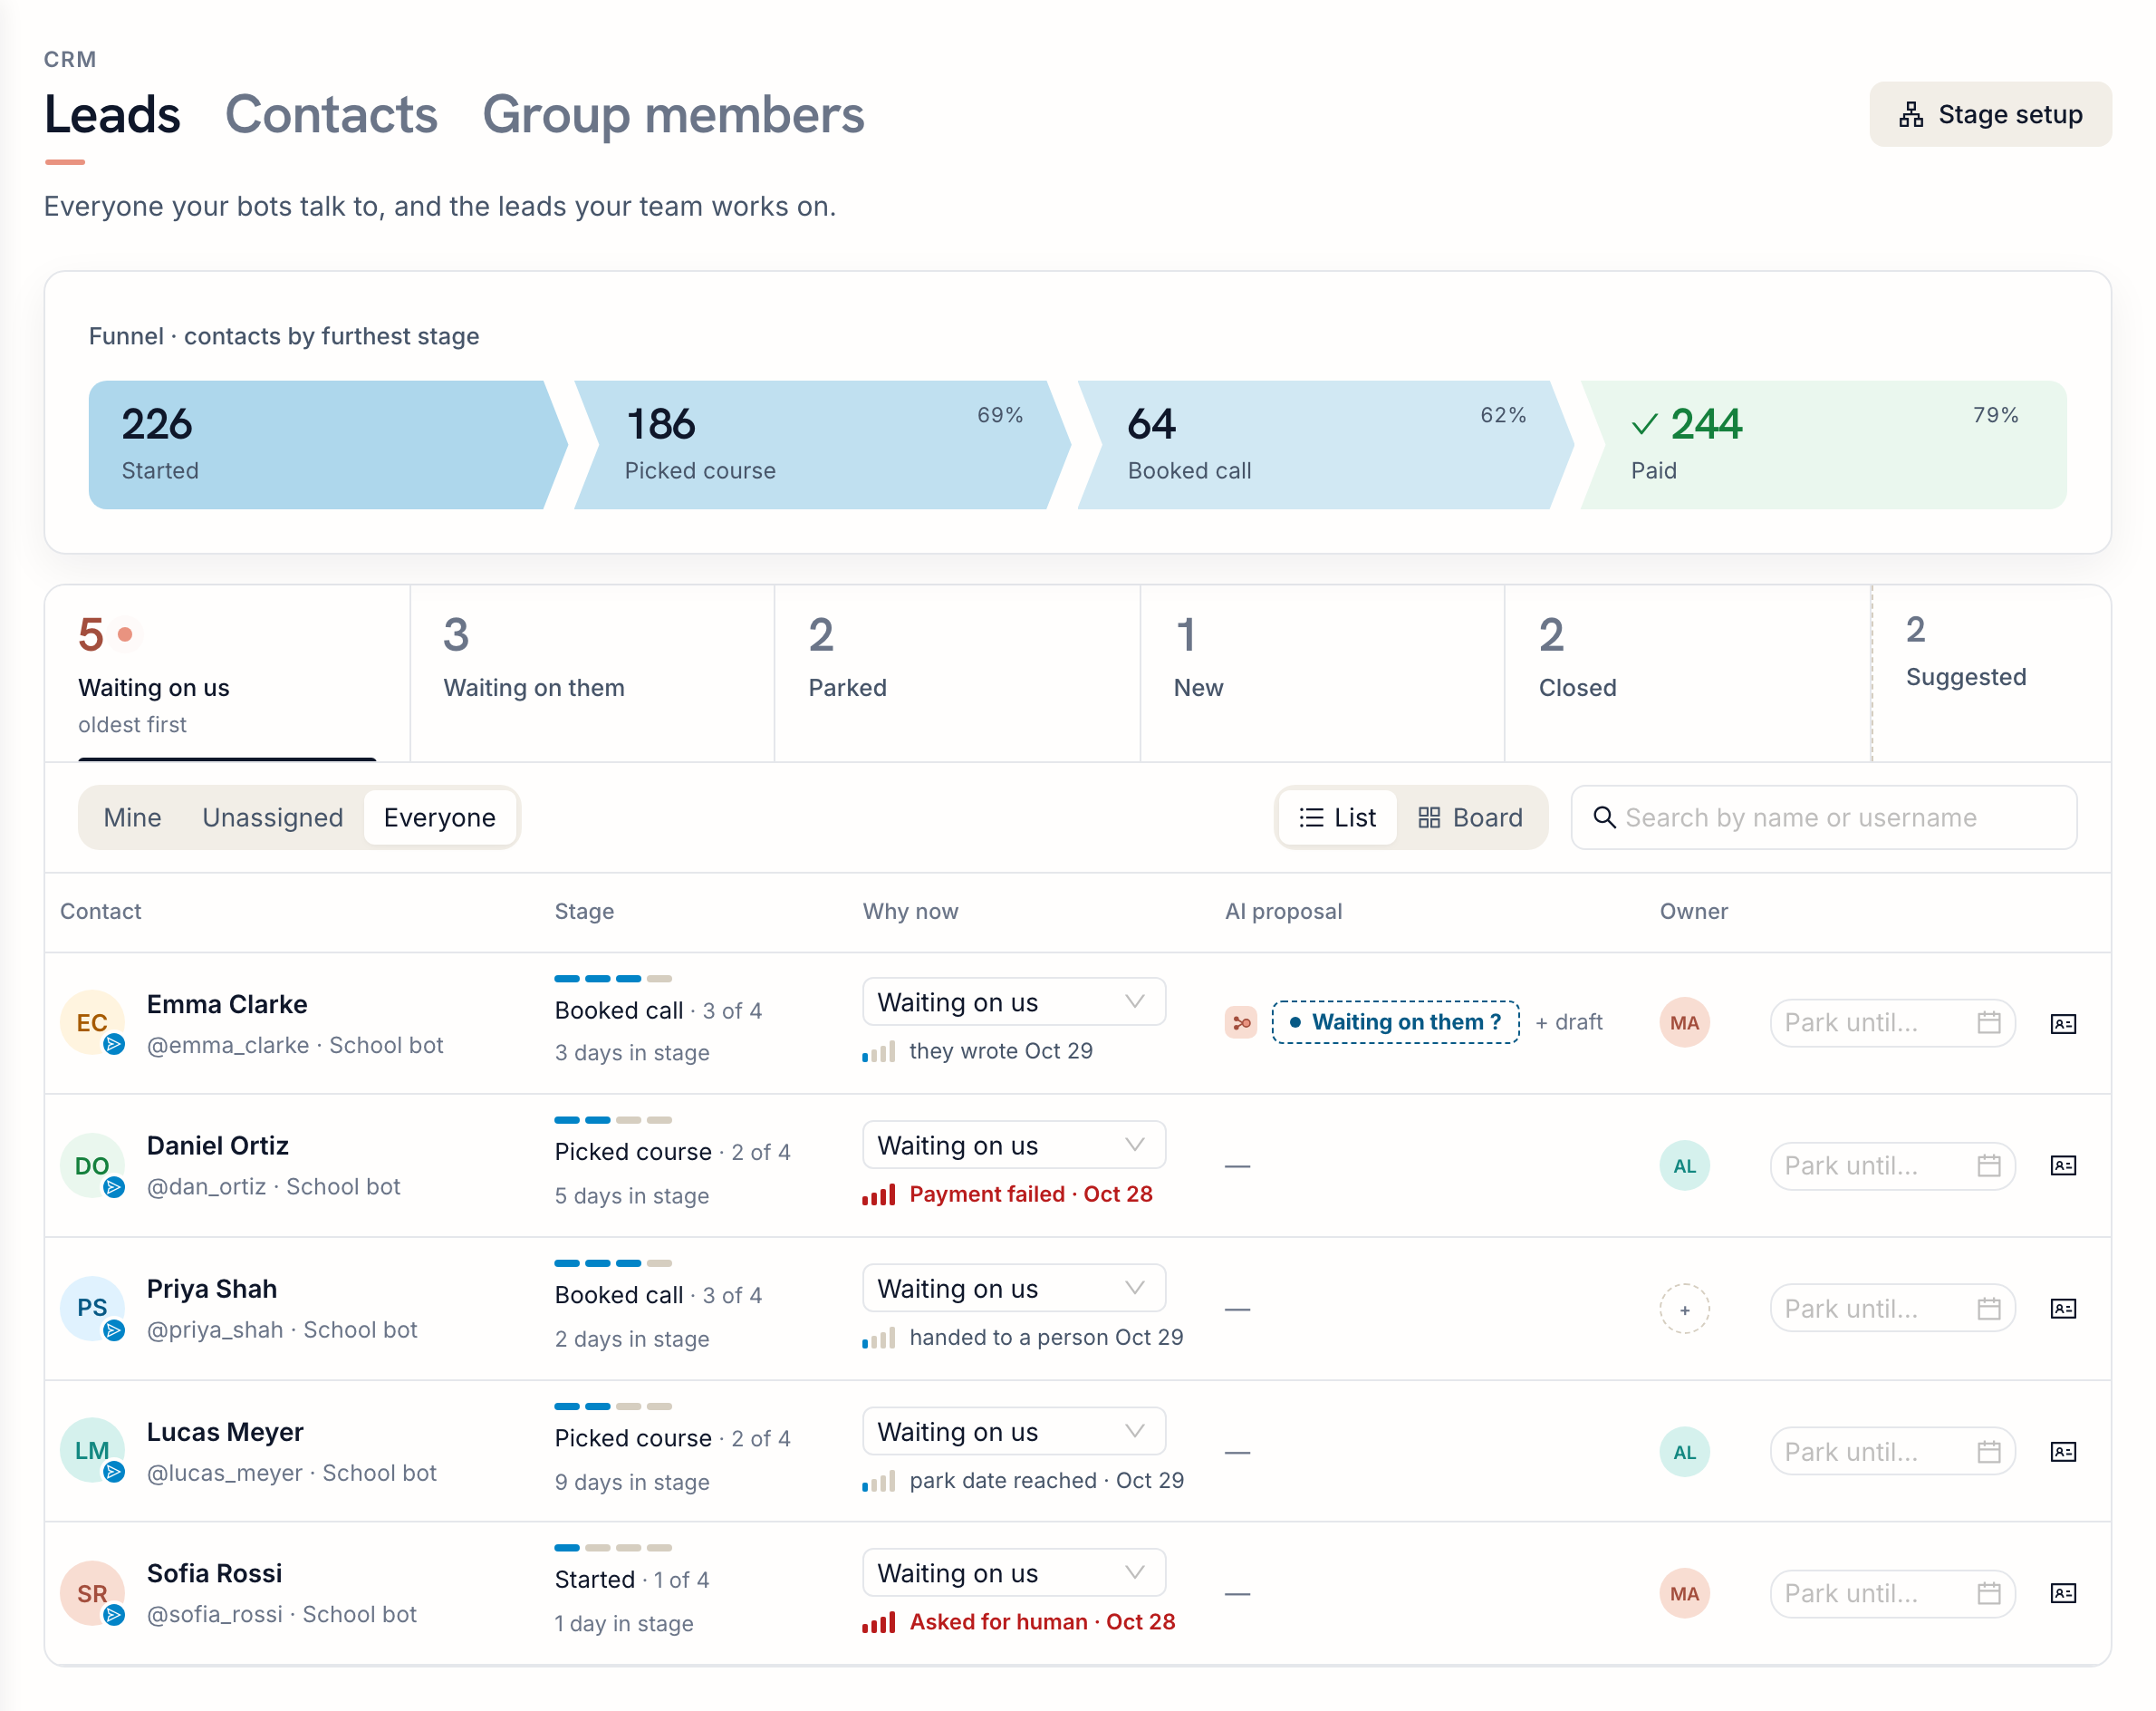The width and height of the screenshot is (2156, 1711).
Task: Click AL owner avatar in Lucas Meyer row
Action: tap(1684, 1452)
